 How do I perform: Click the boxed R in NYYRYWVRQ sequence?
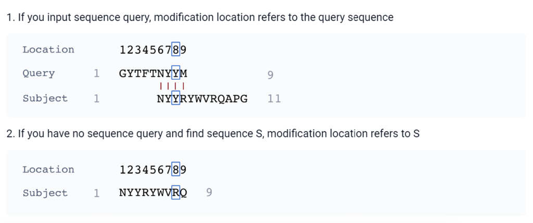click(176, 193)
